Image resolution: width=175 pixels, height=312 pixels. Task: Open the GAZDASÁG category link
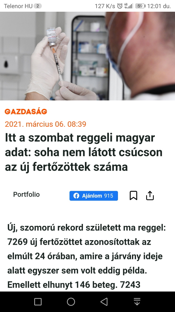(x=26, y=111)
